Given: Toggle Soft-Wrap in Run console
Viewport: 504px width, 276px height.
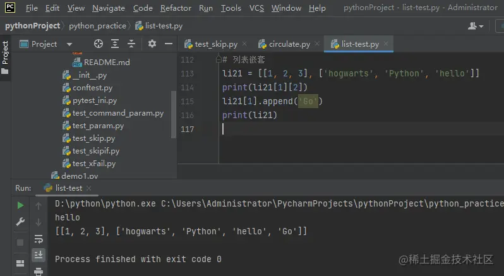Looking at the screenshot, I should [39, 239].
